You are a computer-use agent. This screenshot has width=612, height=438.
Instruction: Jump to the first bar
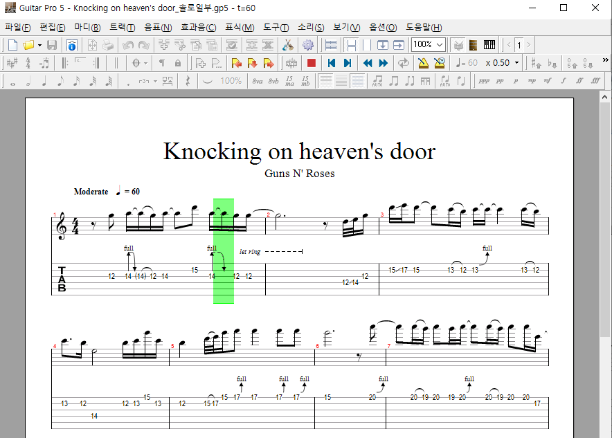(x=332, y=63)
